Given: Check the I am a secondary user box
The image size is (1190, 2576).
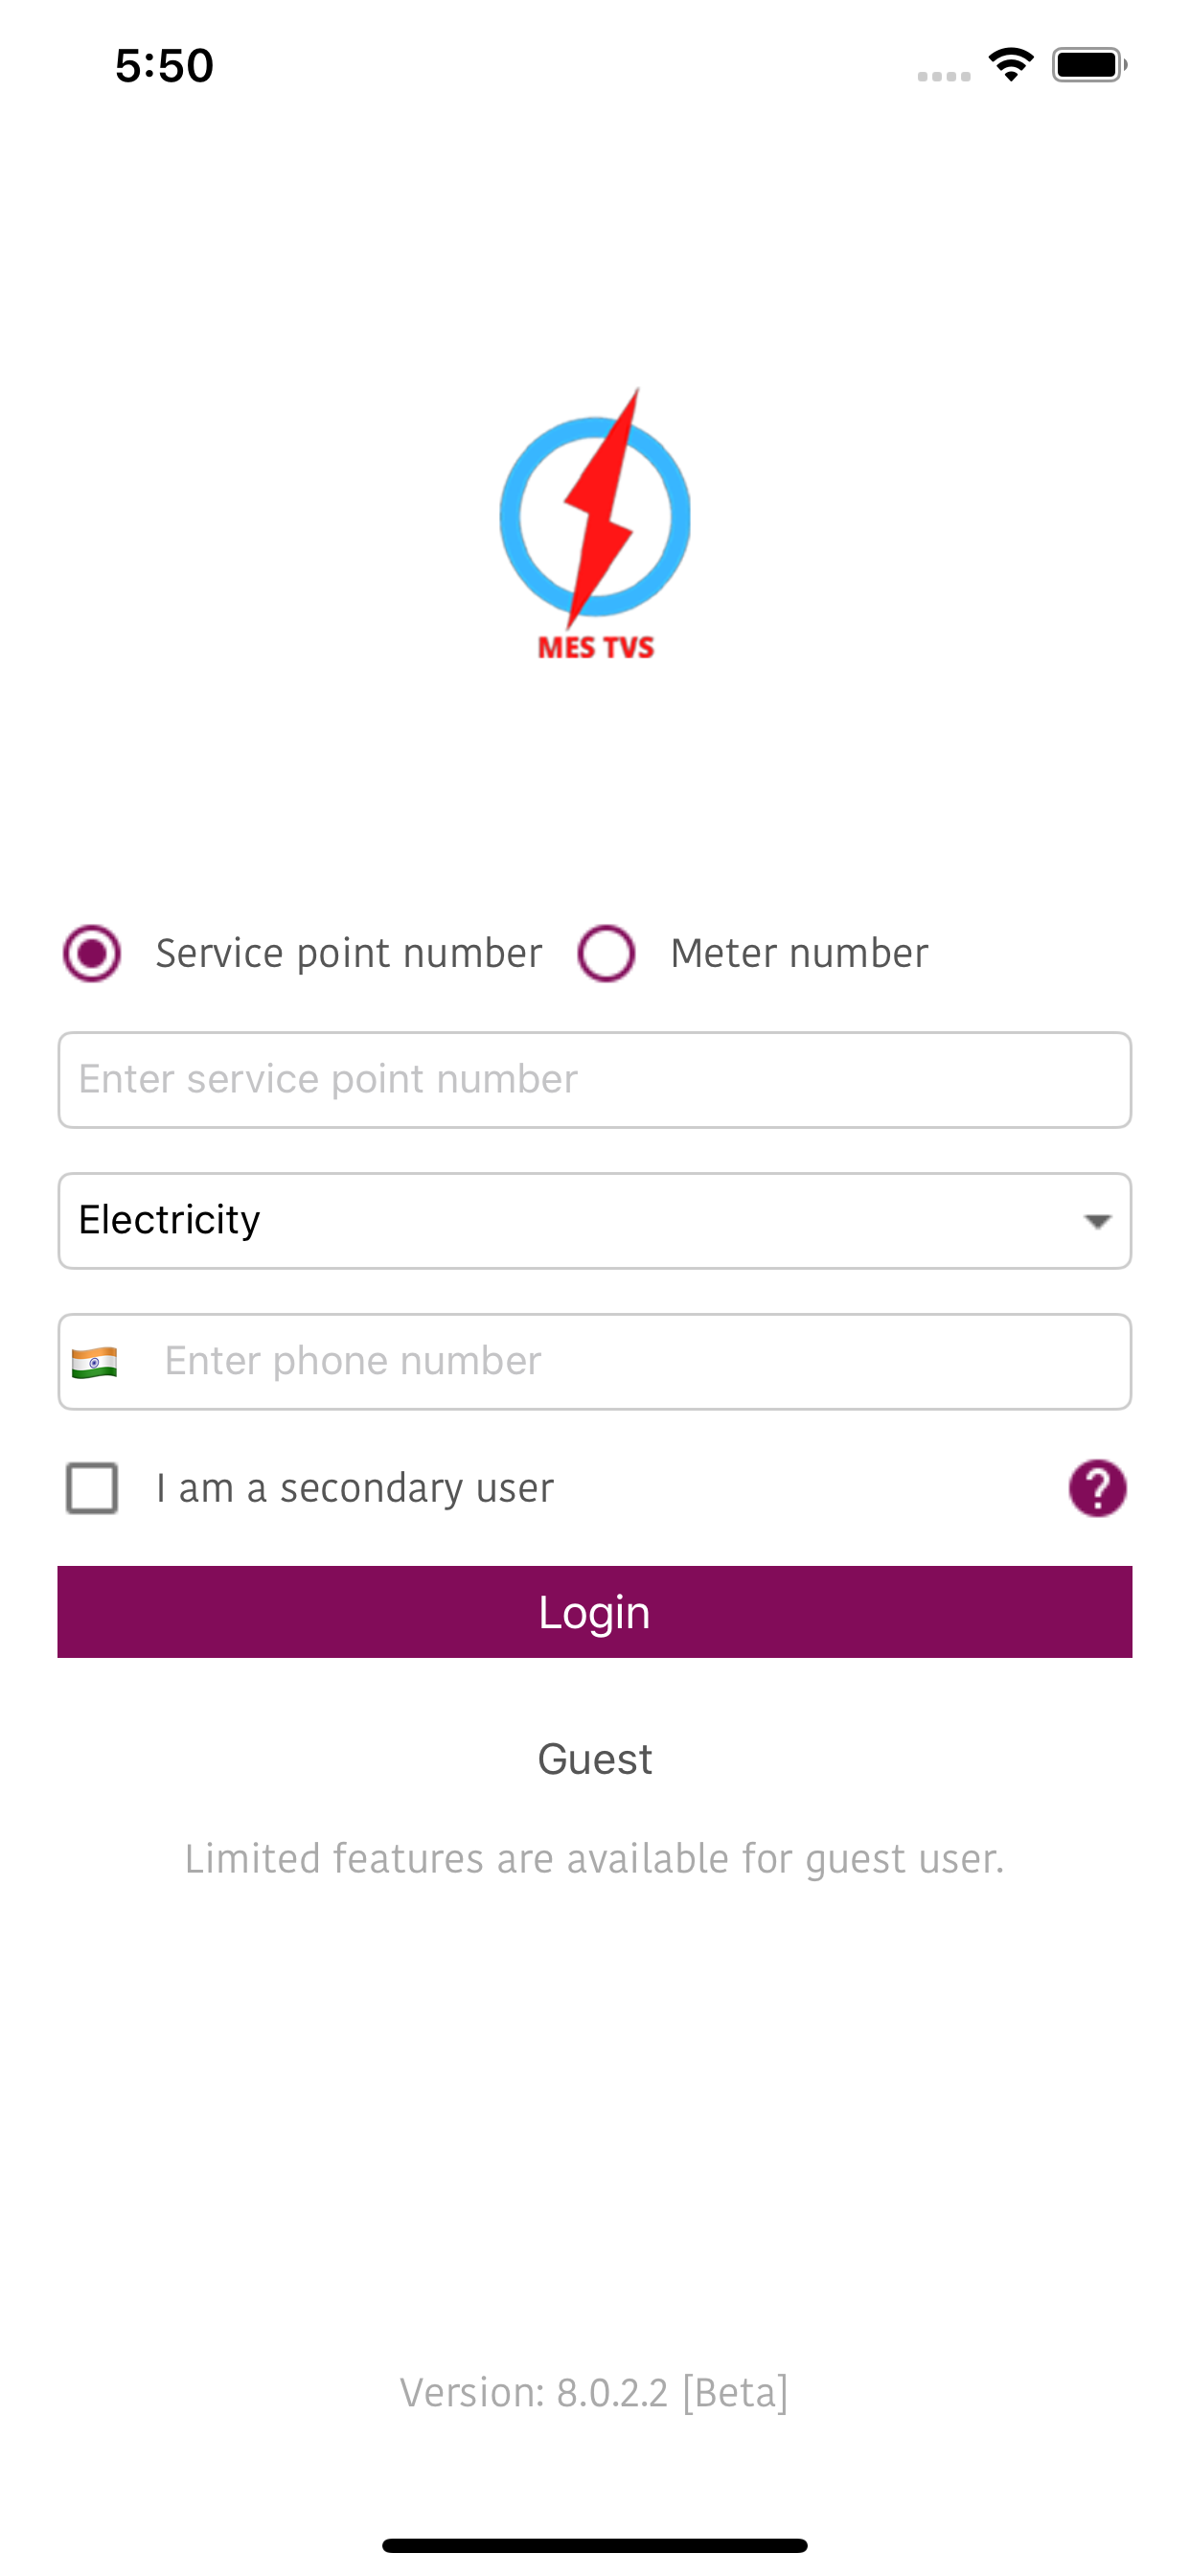Looking at the screenshot, I should (92, 1488).
